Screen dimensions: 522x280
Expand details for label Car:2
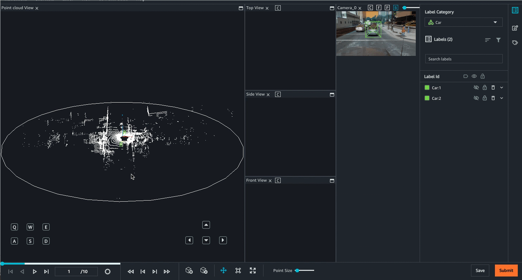tap(502, 98)
